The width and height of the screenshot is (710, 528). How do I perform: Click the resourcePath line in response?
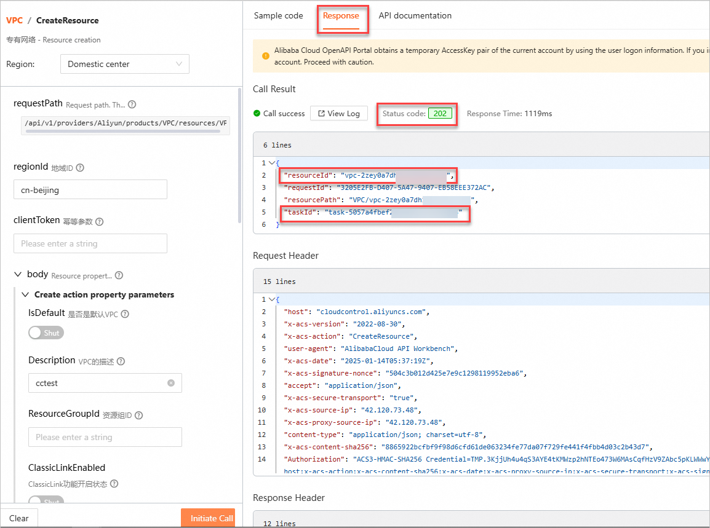pyautogui.click(x=381, y=200)
